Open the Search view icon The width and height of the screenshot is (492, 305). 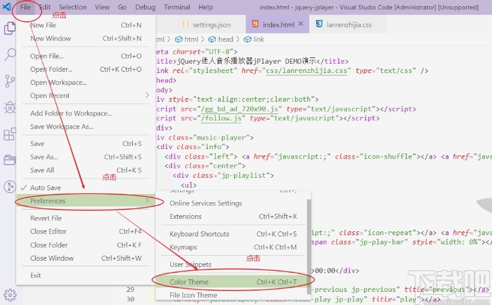pos(10,55)
